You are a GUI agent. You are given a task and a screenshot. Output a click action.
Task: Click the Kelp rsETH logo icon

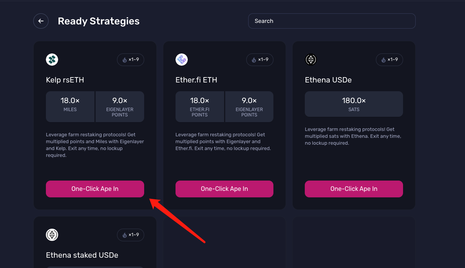pyautogui.click(x=52, y=60)
